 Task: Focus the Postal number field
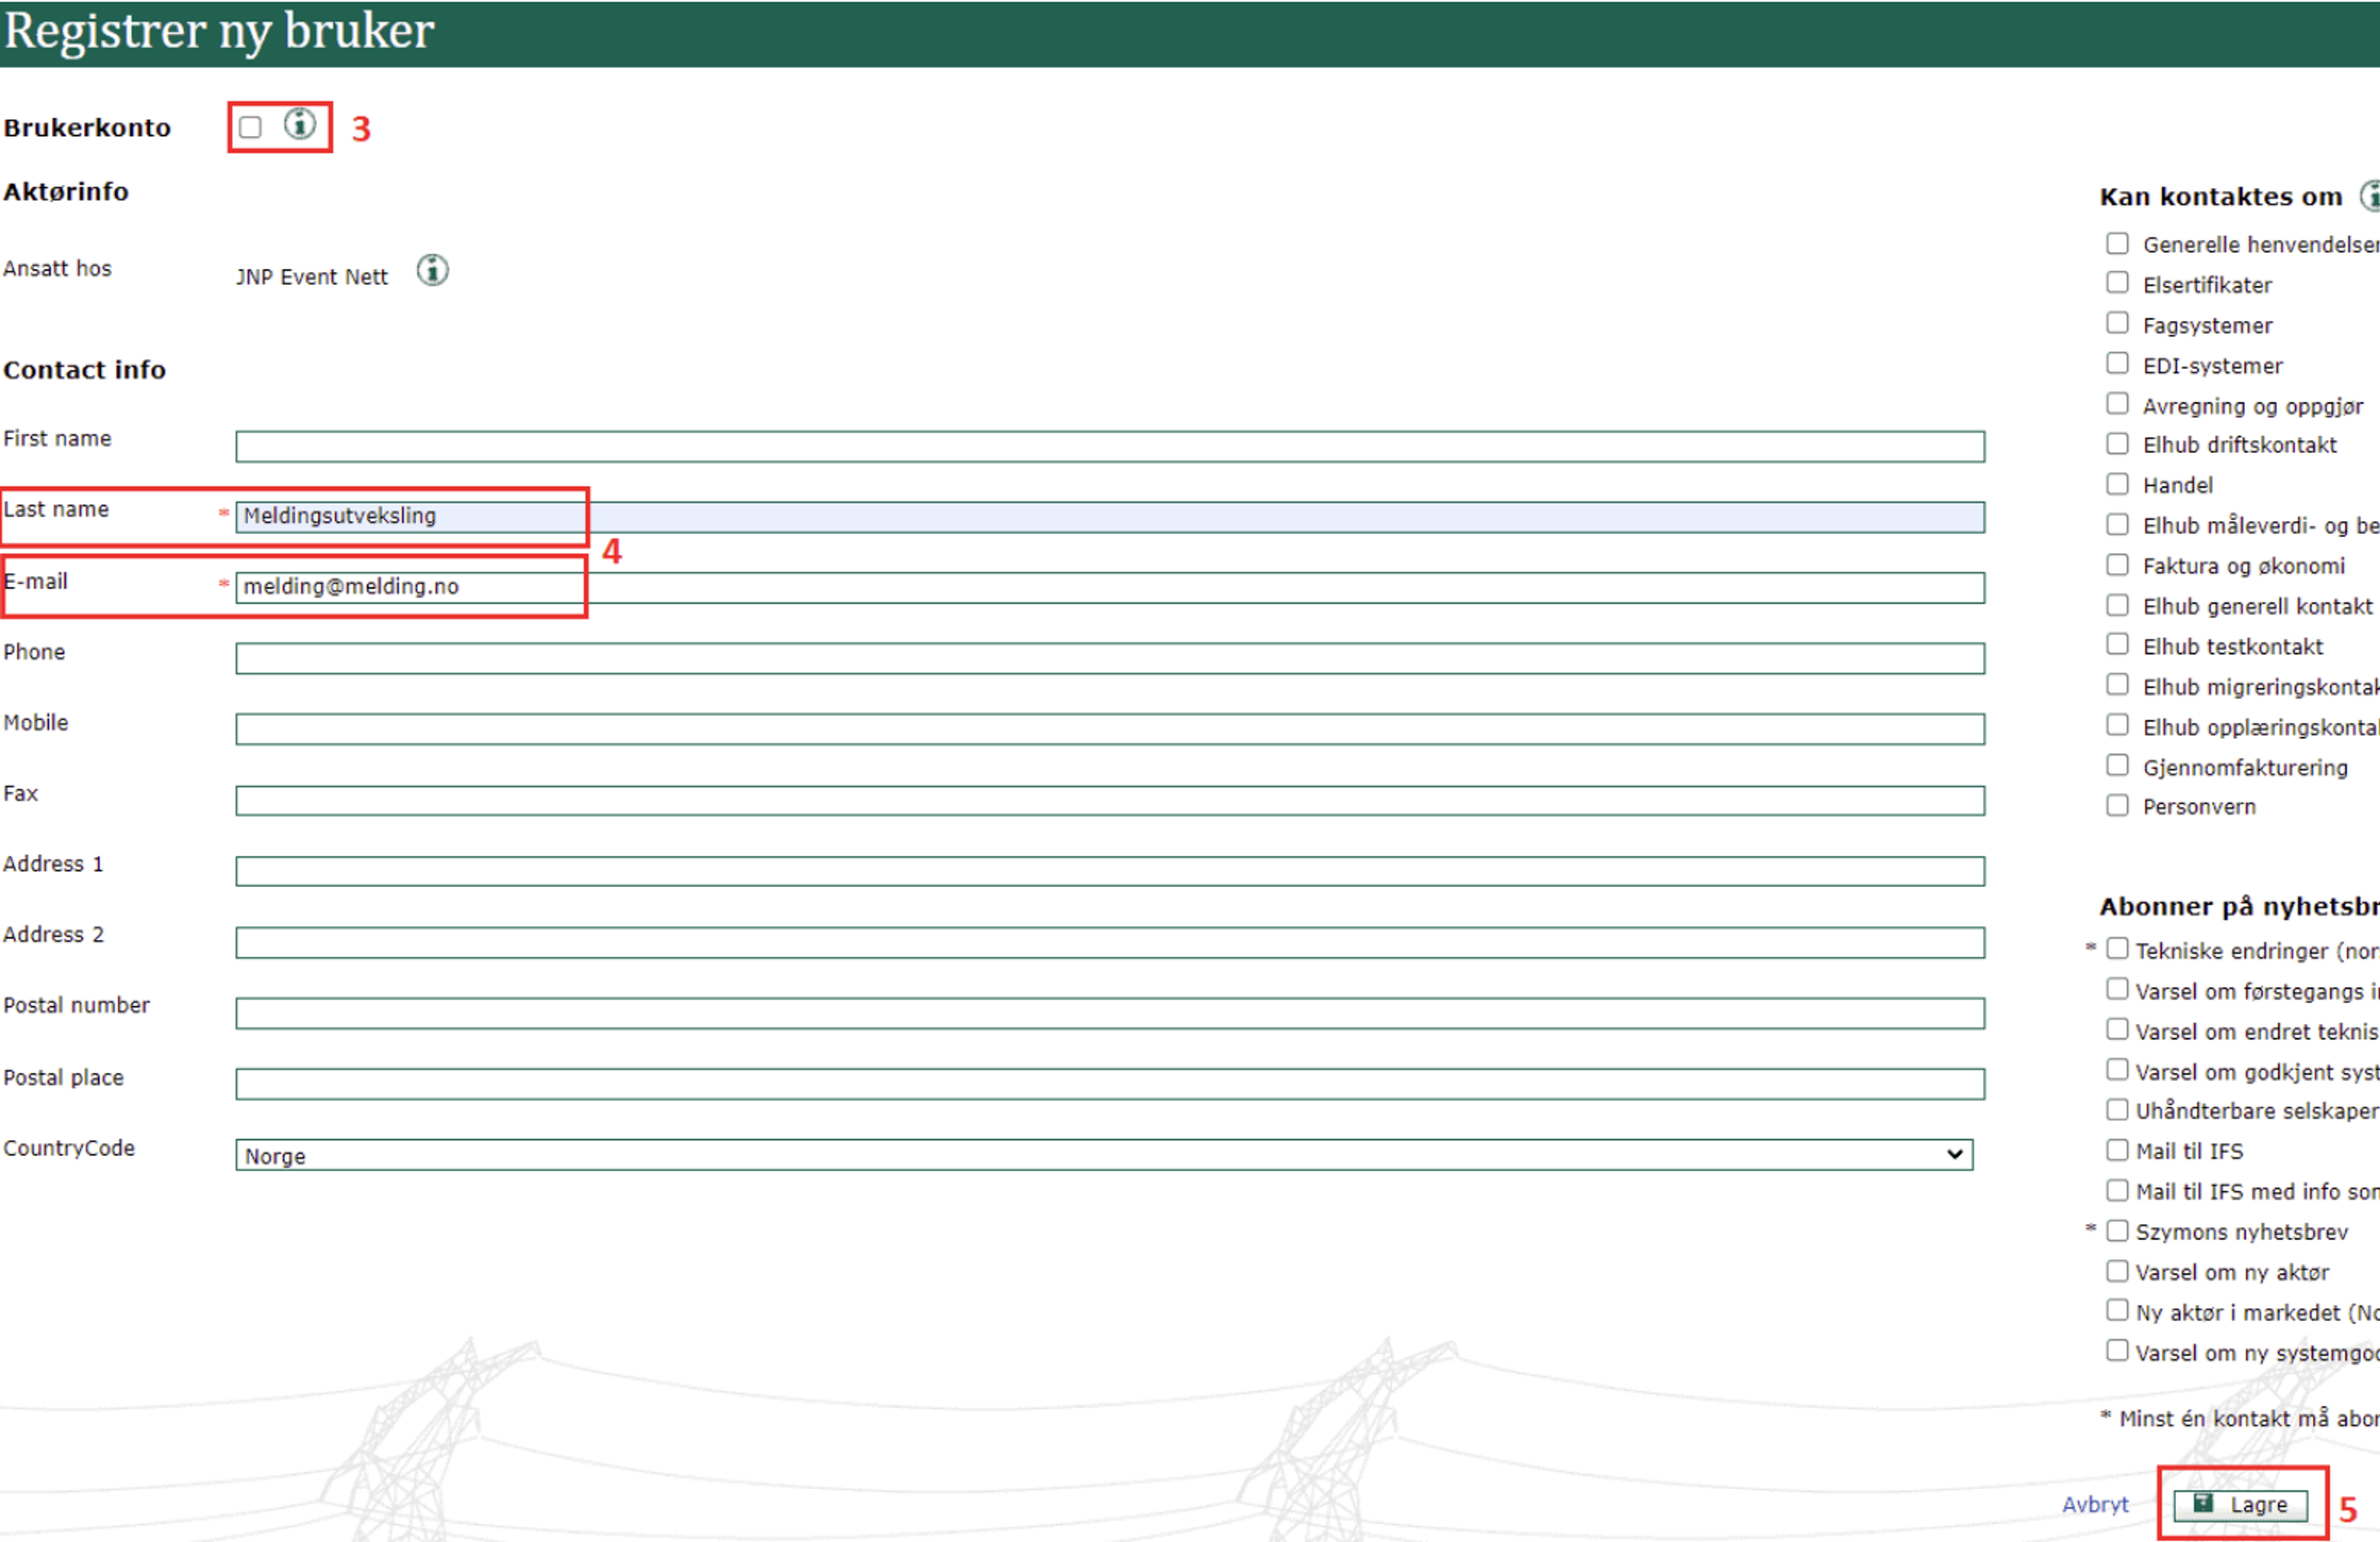(x=1110, y=1012)
